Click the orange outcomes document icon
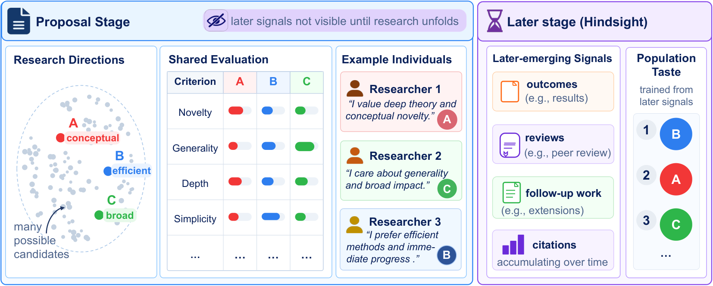This screenshot has width=713, height=286. 510,91
